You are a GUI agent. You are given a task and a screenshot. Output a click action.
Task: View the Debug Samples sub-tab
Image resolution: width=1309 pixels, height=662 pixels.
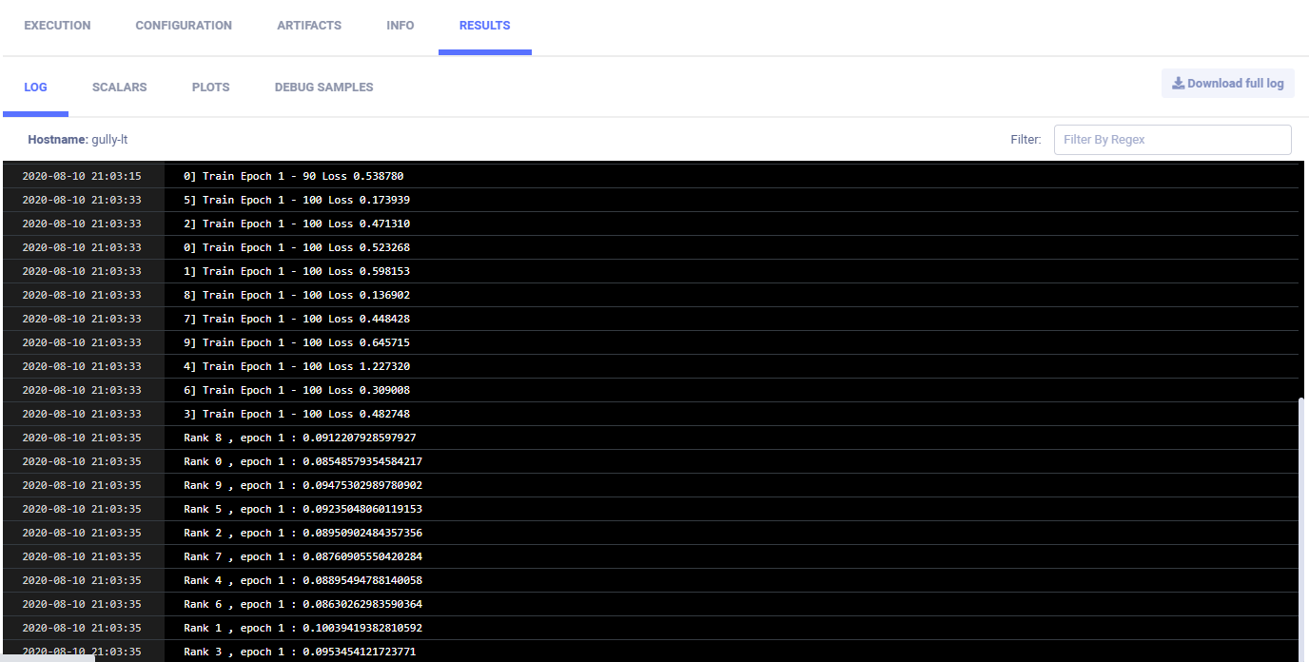tap(323, 87)
